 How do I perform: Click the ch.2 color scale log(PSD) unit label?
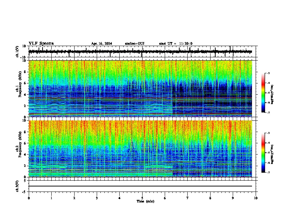[272, 154]
